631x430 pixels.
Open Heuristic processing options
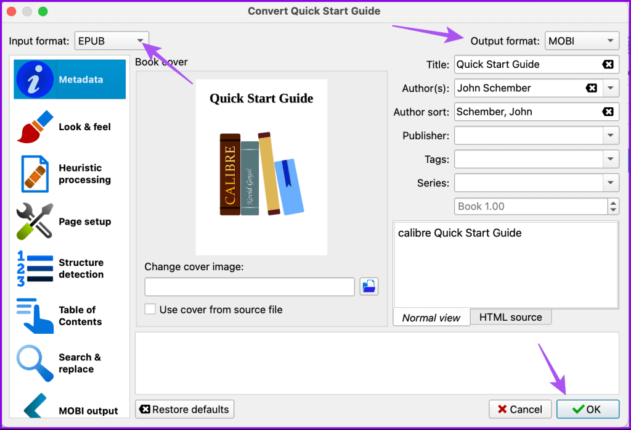point(69,173)
